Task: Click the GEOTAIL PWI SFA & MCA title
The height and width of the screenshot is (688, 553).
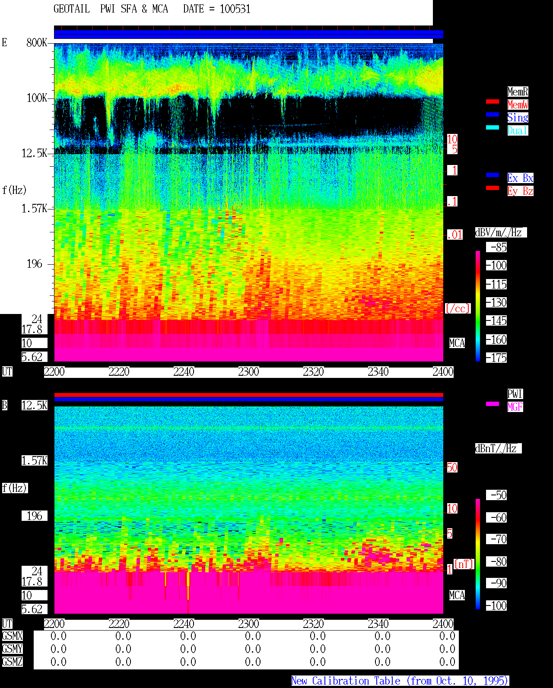Action: (111, 9)
